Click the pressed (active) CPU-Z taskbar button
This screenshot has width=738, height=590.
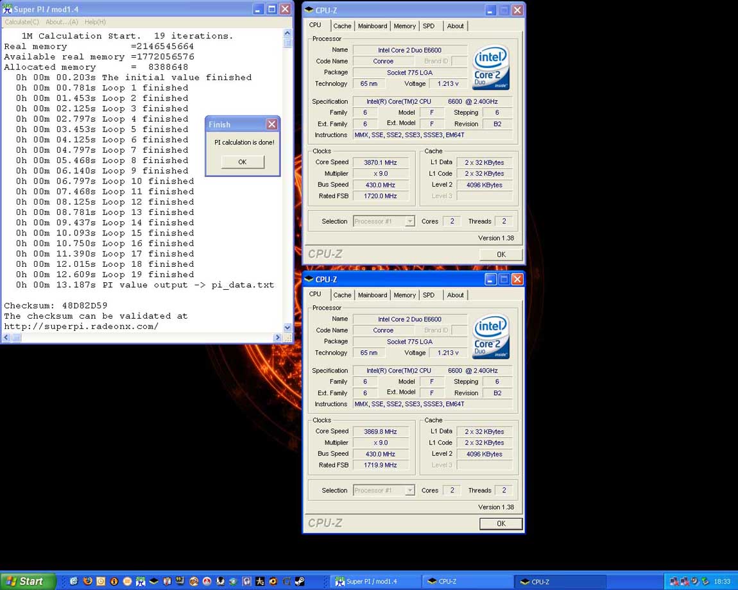click(x=560, y=582)
